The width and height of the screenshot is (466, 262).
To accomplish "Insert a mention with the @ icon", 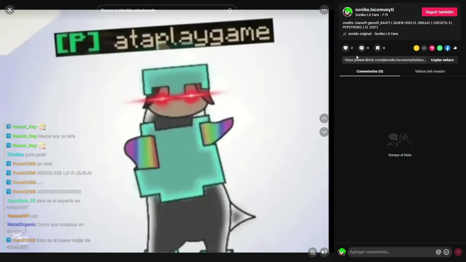I will (x=438, y=252).
